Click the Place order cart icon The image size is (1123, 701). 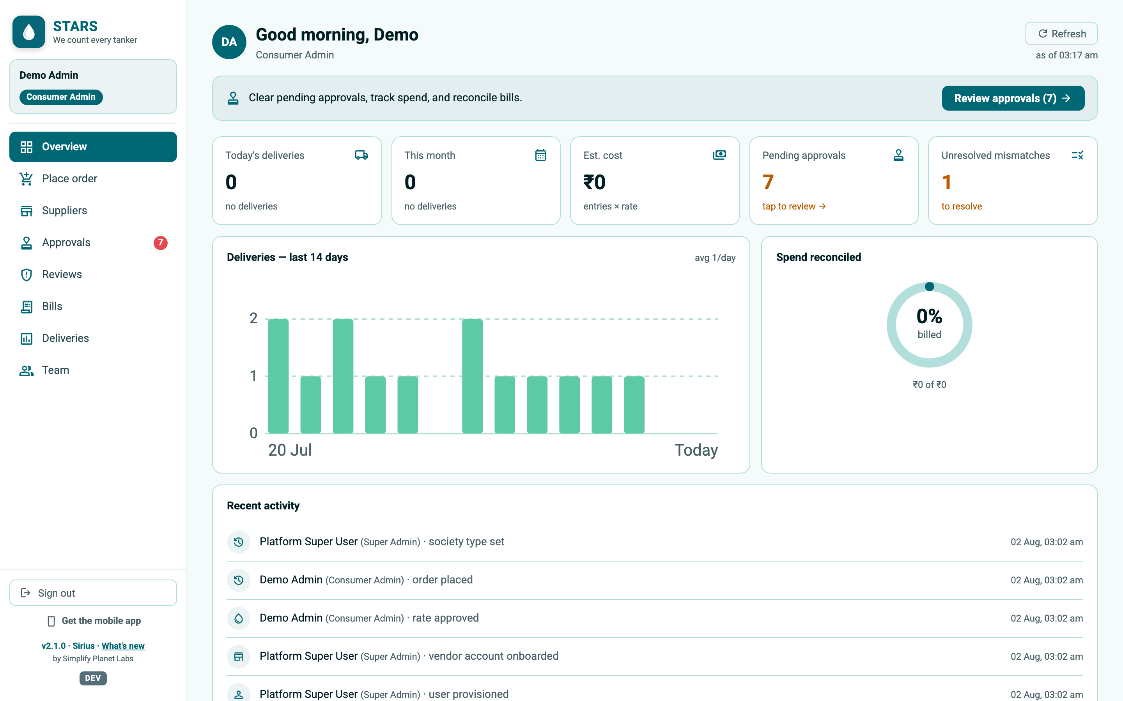pyautogui.click(x=27, y=178)
